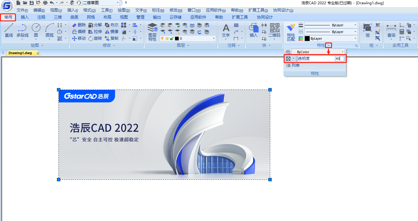
Task: Click the 镜像 mirror tool
Action: pyautogui.click(x=111, y=31)
